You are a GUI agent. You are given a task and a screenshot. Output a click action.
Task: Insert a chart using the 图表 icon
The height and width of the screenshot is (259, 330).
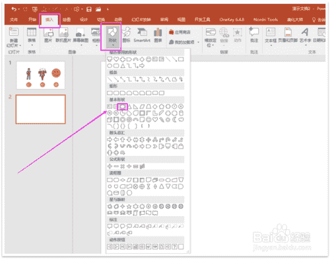pos(158,35)
